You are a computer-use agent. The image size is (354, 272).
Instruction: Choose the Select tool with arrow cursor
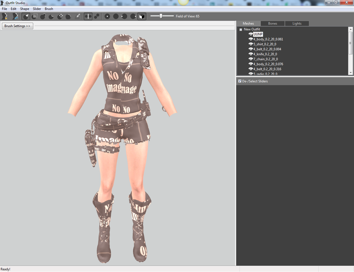[x=26, y=16]
